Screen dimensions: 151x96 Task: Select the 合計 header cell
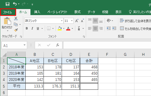click(x=89, y=61)
